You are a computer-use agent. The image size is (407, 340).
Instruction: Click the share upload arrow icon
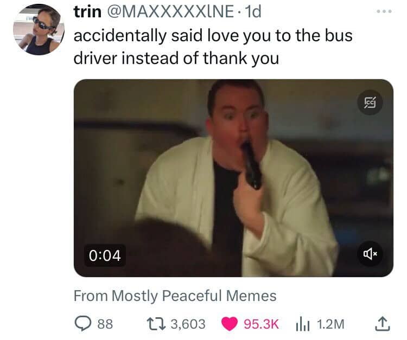[x=383, y=324]
